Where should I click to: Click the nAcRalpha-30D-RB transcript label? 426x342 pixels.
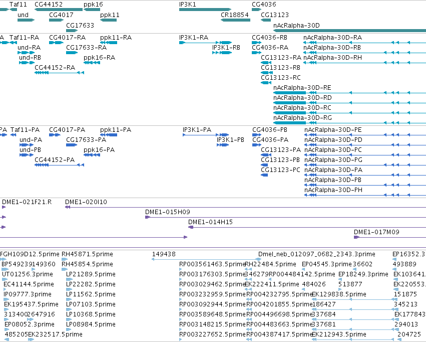click(x=332, y=48)
